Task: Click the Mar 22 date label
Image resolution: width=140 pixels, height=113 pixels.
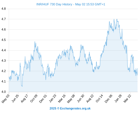Action: click(127, 98)
